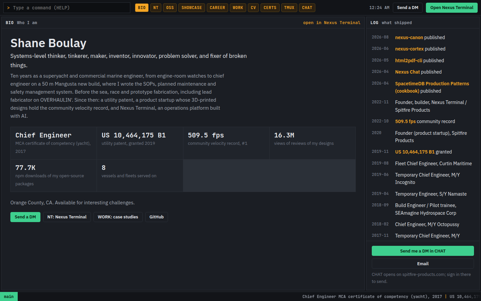Click Send me a DM in CHAT
This screenshot has height=301, width=481.
[423, 251]
